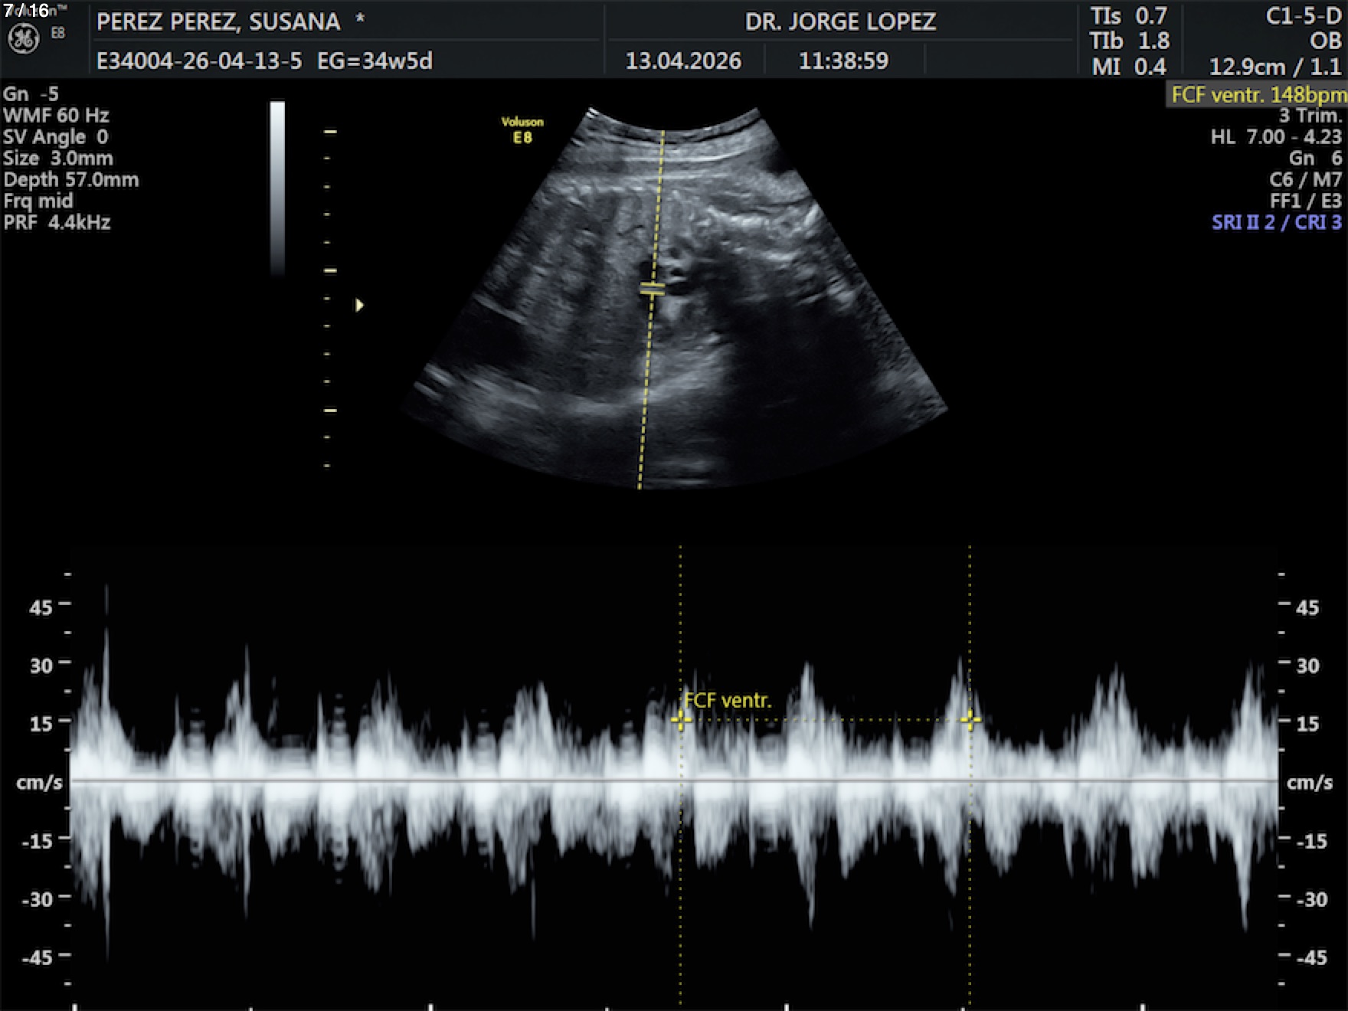1348x1011 pixels.
Task: Select the DR. JORGE LOPEZ field
Action: [x=840, y=22]
